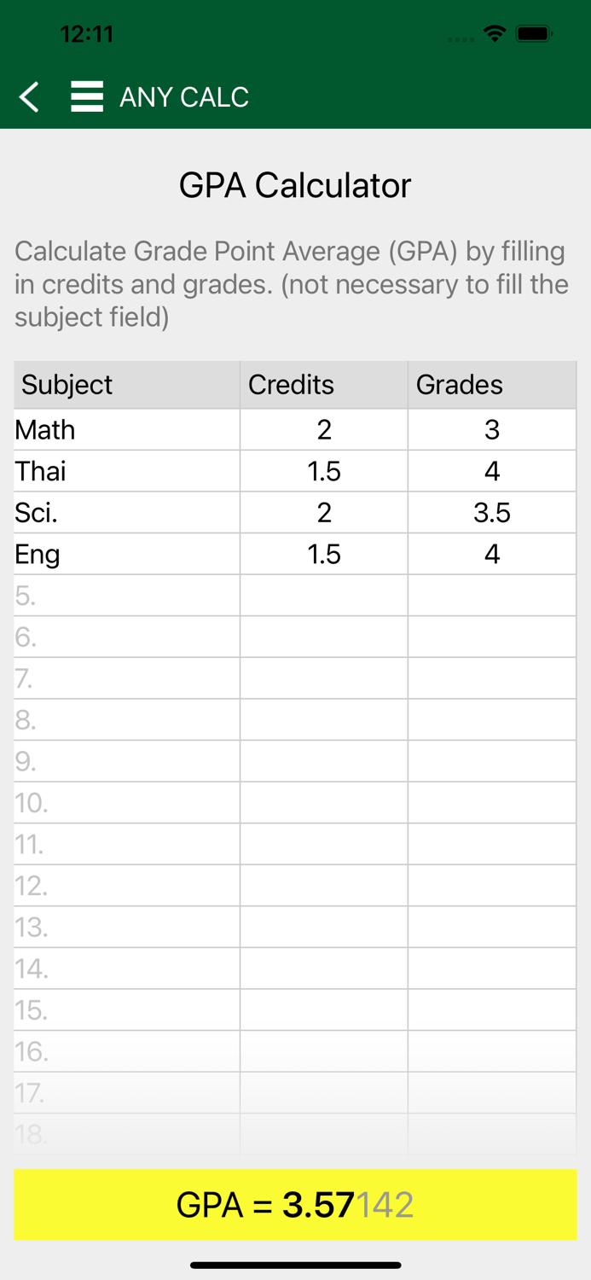Tap the back arrow icon

29,96
